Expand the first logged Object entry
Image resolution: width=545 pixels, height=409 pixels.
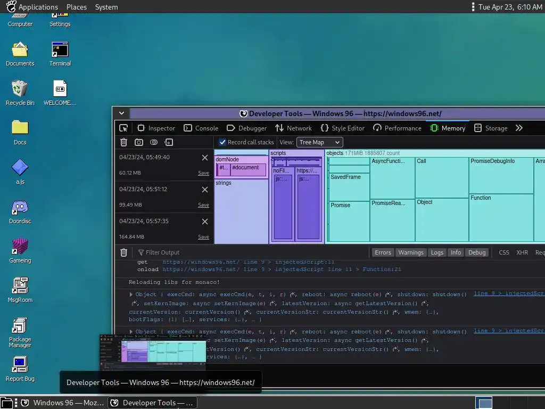[131, 295]
